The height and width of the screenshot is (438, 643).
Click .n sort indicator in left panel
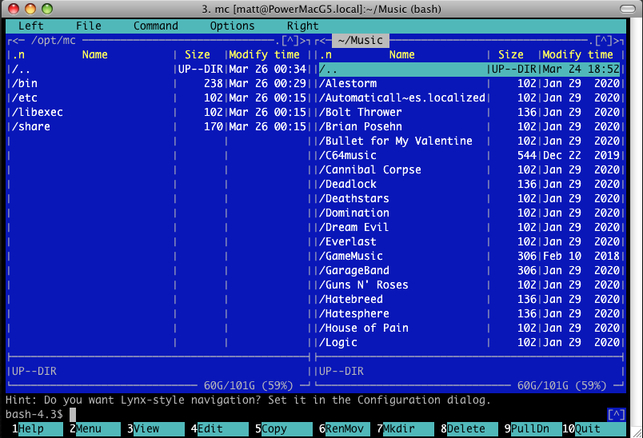point(18,55)
